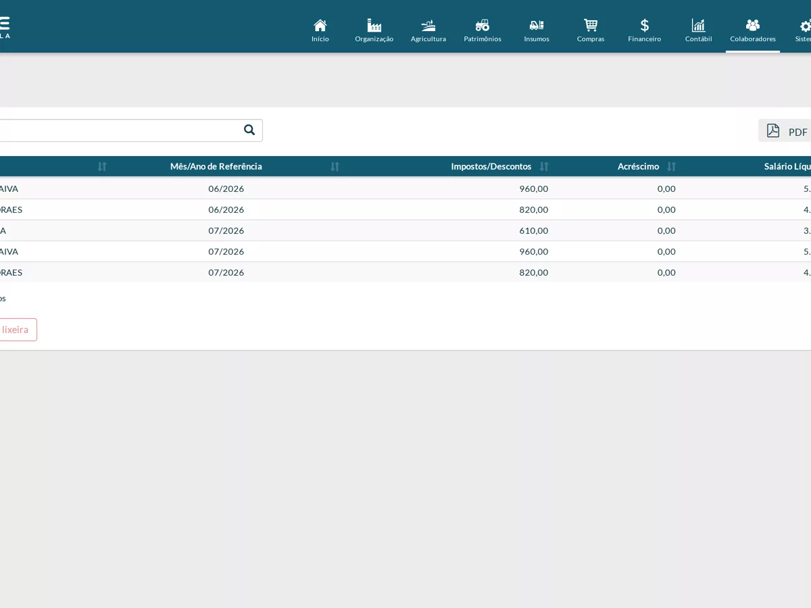Click 07/2026 in the 610,00 row

click(226, 230)
